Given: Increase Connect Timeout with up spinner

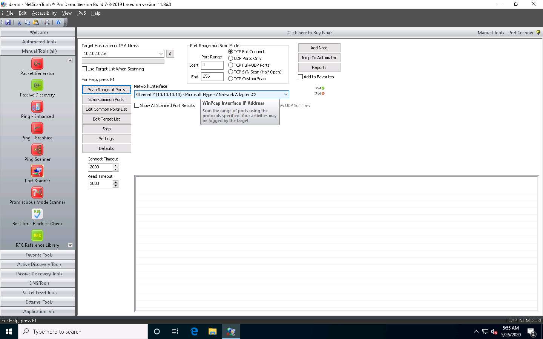Looking at the screenshot, I should (x=116, y=165).
